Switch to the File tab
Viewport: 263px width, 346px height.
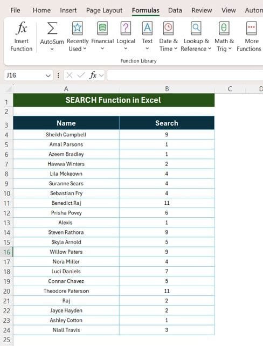[x=15, y=10]
